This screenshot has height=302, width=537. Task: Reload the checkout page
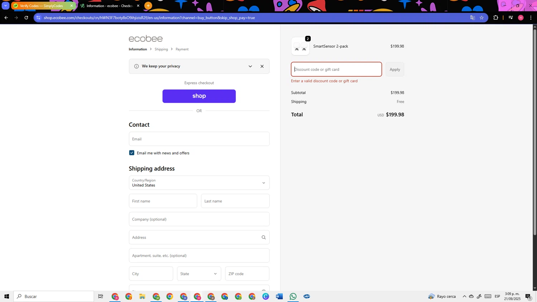pyautogui.click(x=26, y=18)
